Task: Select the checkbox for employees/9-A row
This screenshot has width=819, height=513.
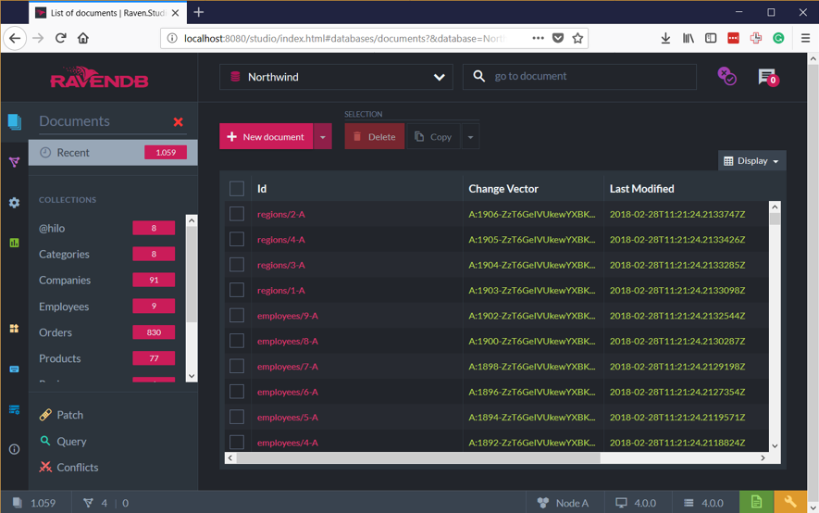Action: (x=237, y=316)
